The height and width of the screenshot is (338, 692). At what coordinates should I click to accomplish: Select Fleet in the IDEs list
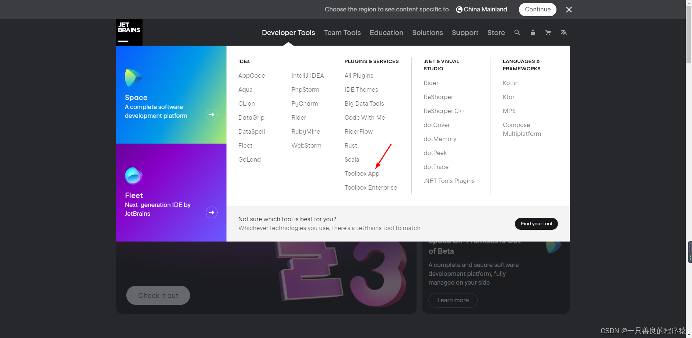[245, 145]
